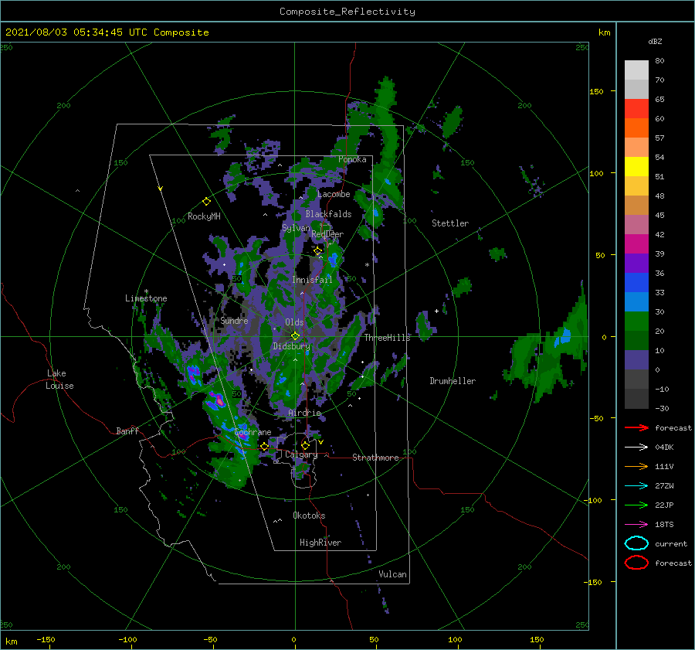Select the Lacombe label
The height and width of the screenshot is (650, 695).
pos(334,194)
